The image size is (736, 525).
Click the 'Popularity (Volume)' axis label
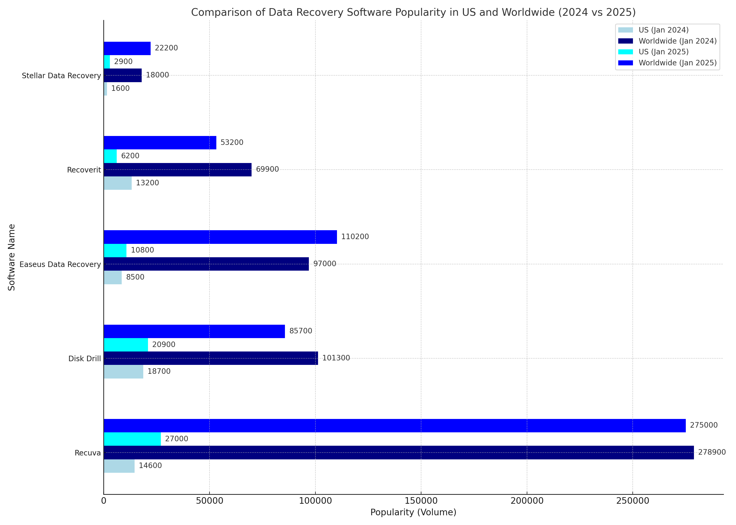[x=413, y=512]
